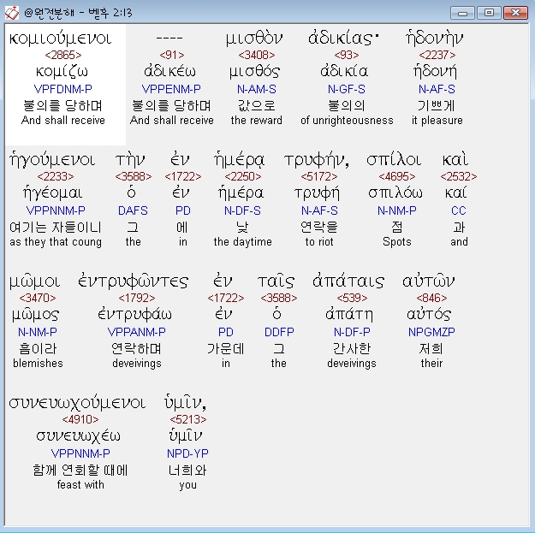Image resolution: width=535 pixels, height=533 pixels.
Task: Click the application icon in the title bar
Action: pyautogui.click(x=12, y=13)
